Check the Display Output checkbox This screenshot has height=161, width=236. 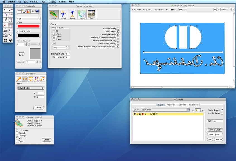222,113
